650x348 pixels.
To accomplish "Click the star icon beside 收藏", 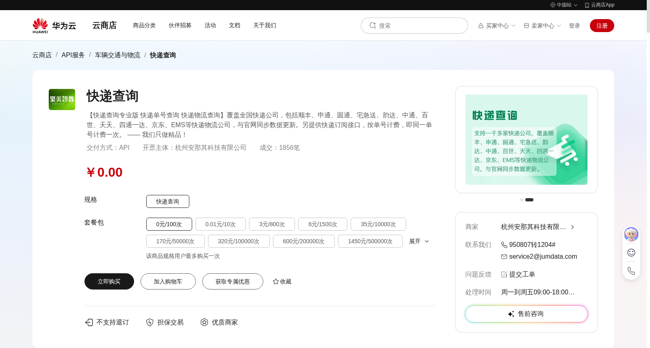I will click(x=276, y=281).
